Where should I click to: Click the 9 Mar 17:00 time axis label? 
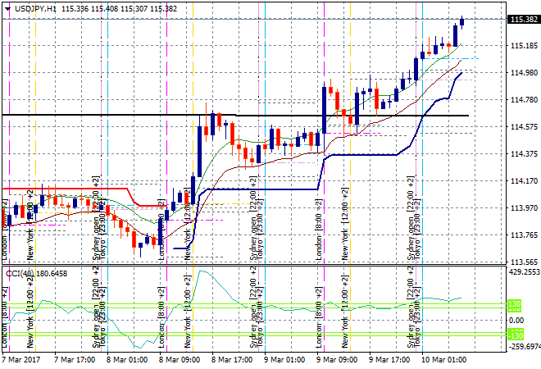click(389, 359)
